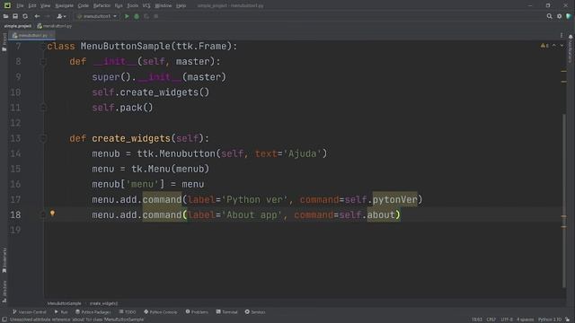Click the Python interpreter in status bar
575x323 pixels.
pos(550,319)
